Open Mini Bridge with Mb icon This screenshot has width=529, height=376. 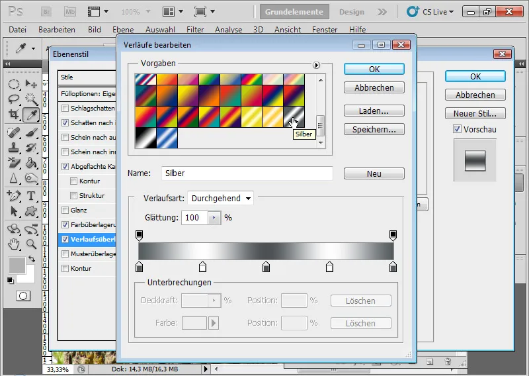pyautogui.click(x=70, y=12)
